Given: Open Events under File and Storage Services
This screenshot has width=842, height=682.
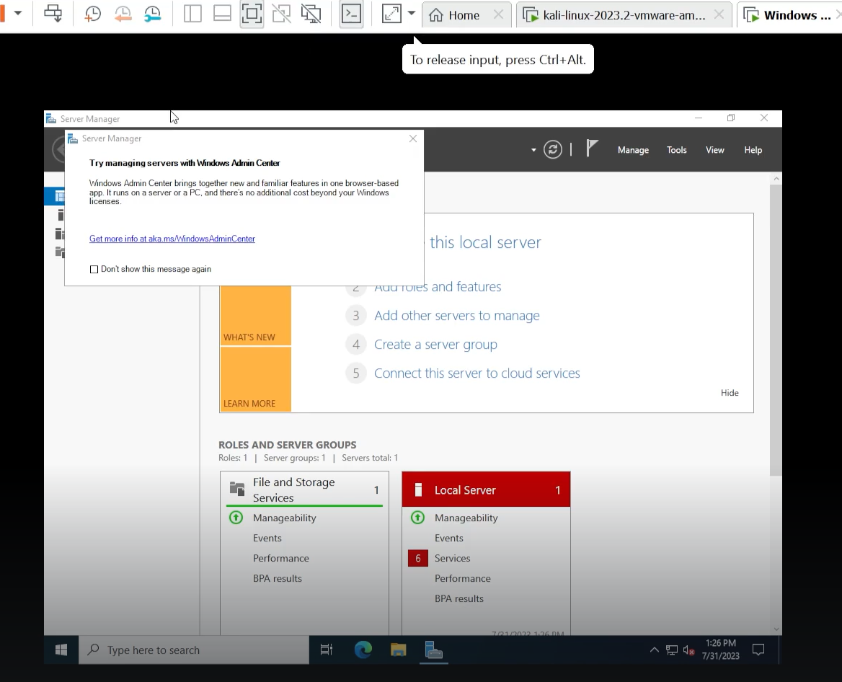Looking at the screenshot, I should pos(267,538).
